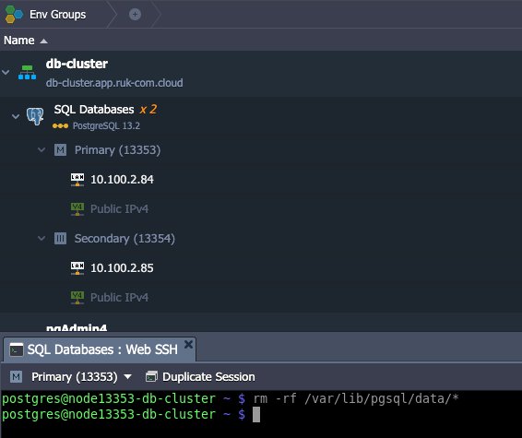The height and width of the screenshot is (438, 522).
Task: Click the PostgreSQL elephant icon
Action: click(35, 116)
